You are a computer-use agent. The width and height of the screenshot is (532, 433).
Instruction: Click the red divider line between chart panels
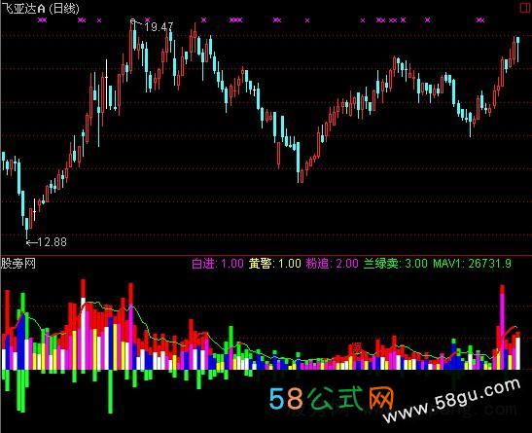266,255
